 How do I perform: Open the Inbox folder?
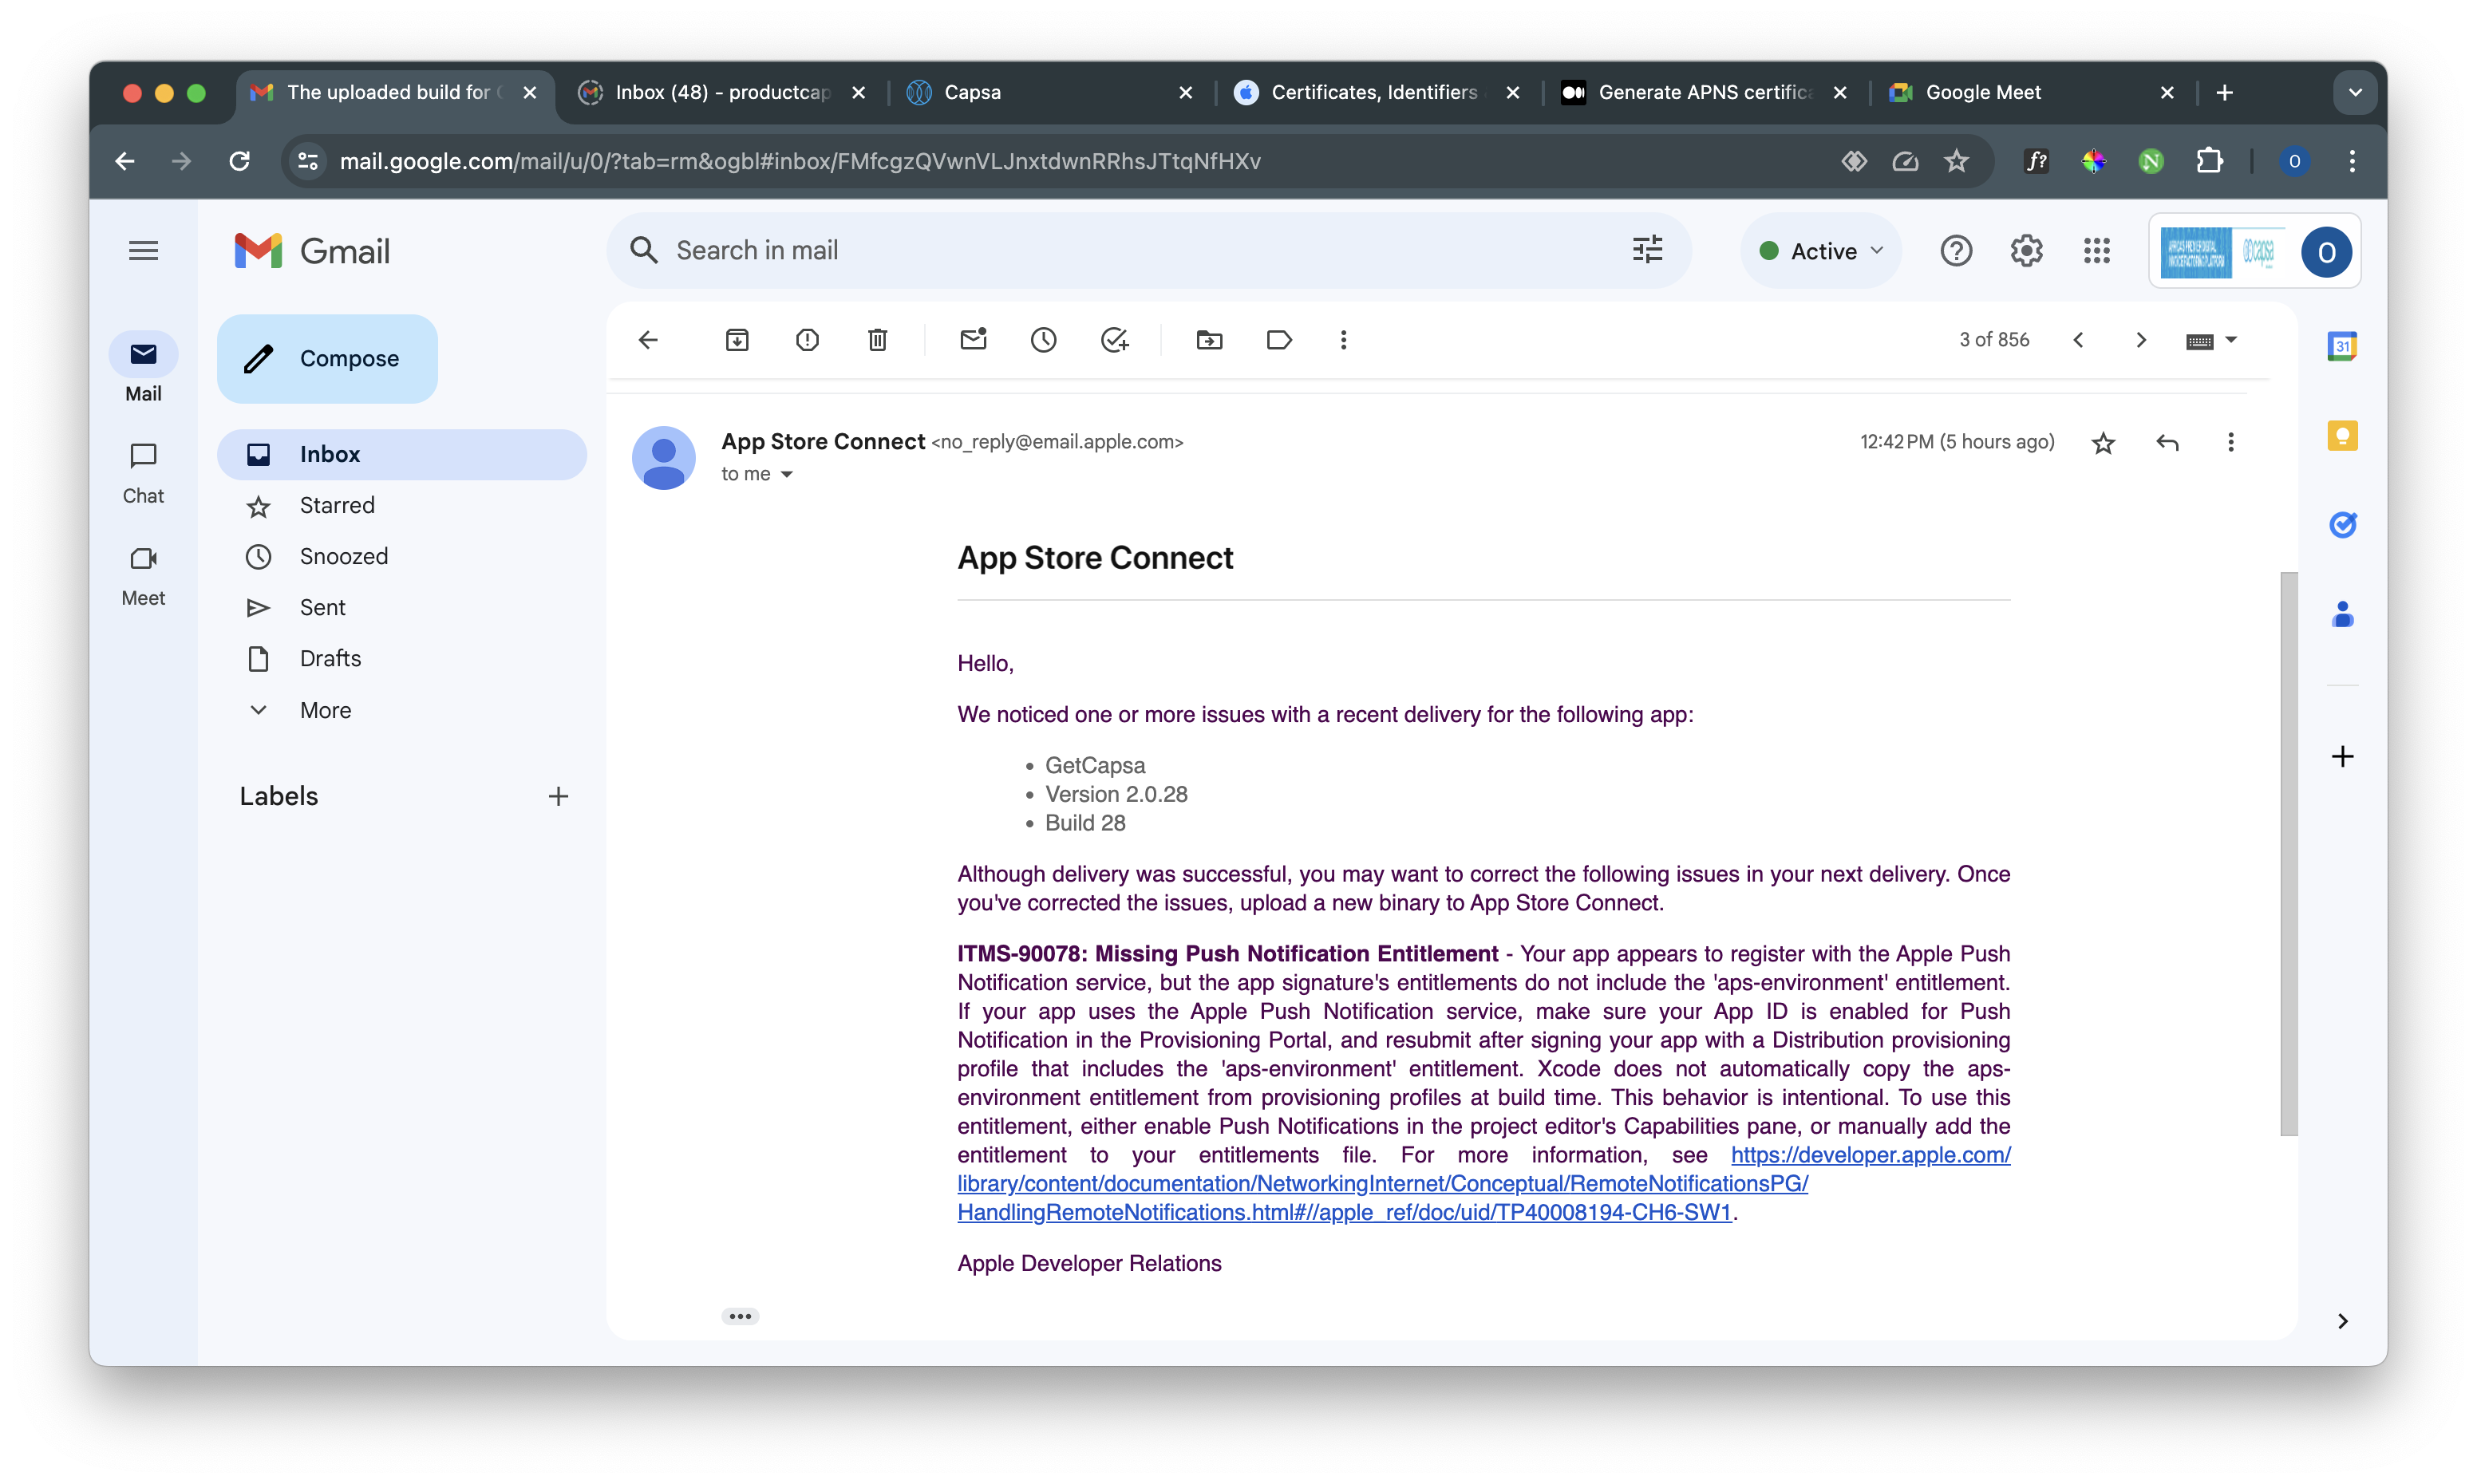401,454
